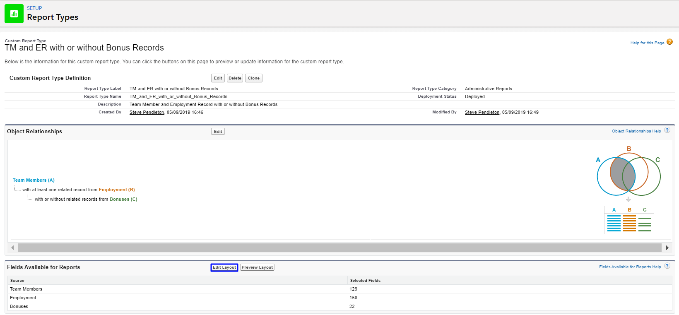The width and height of the screenshot is (679, 315).
Task: Select Team Members (A) in relationship tree
Action: click(34, 180)
